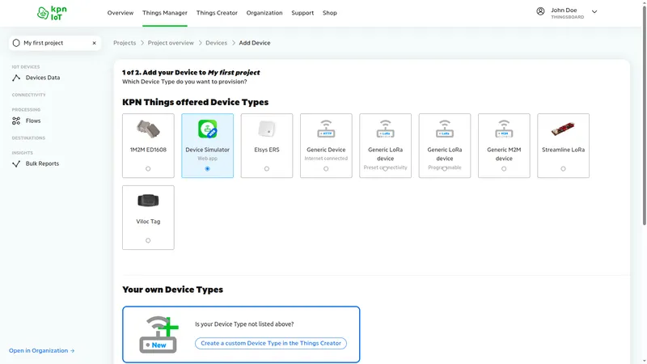Click the Elsys ERS device image
The height and width of the screenshot is (364, 647).
click(x=267, y=129)
